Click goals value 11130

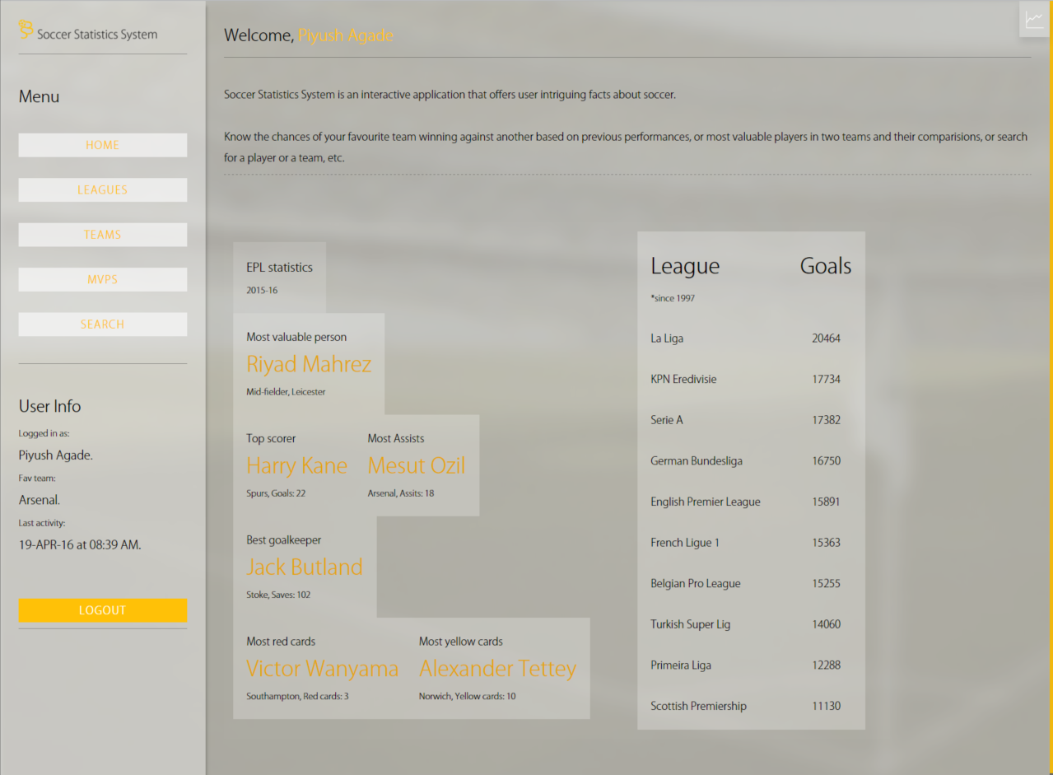pos(826,706)
